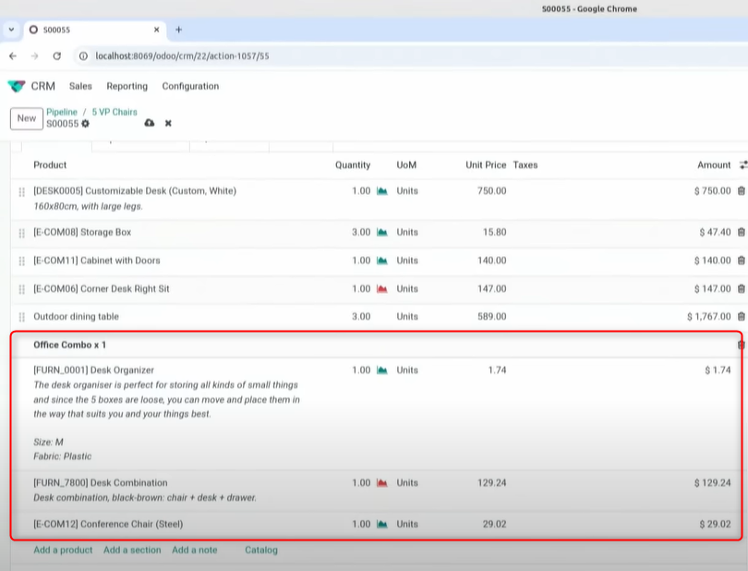The height and width of the screenshot is (571, 748).
Task: View site information icon in address bar
Action: (x=83, y=55)
